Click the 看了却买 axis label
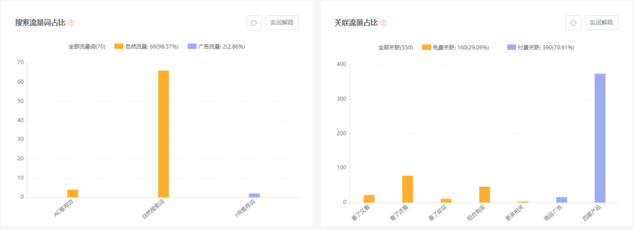The width and height of the screenshot is (634, 230). (438, 214)
